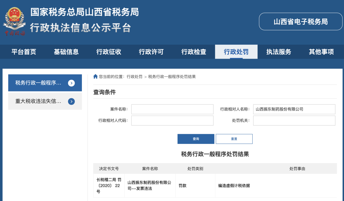Click document number 长税稽二局 罚〔2020〕22号
Viewport: 344px width, 201px height.
tap(109, 186)
